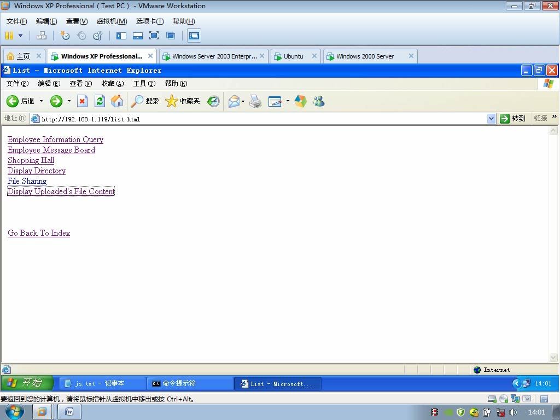This screenshot has height=420, width=560.
Task: Click the 转到 go button
Action: [513, 119]
